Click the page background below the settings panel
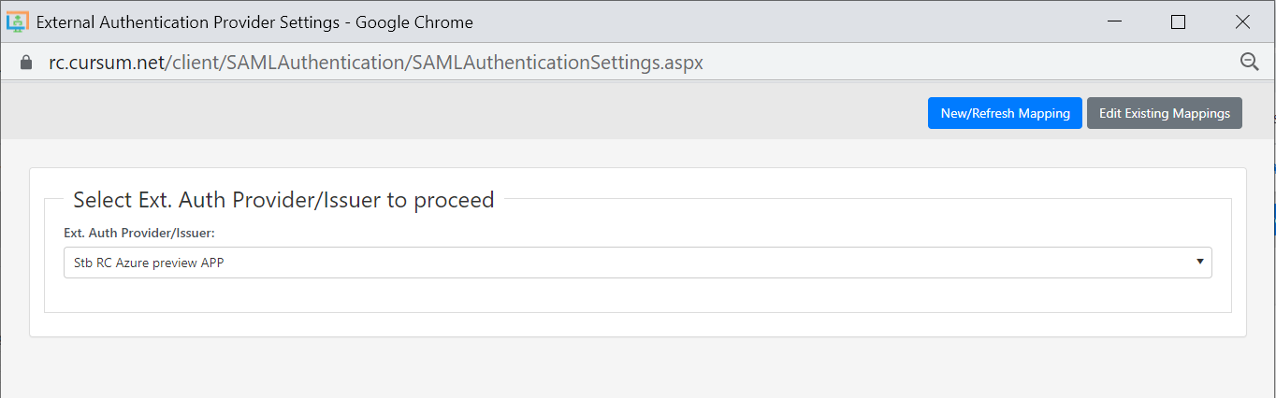Viewport: 1276px width, 398px height. 636,369
